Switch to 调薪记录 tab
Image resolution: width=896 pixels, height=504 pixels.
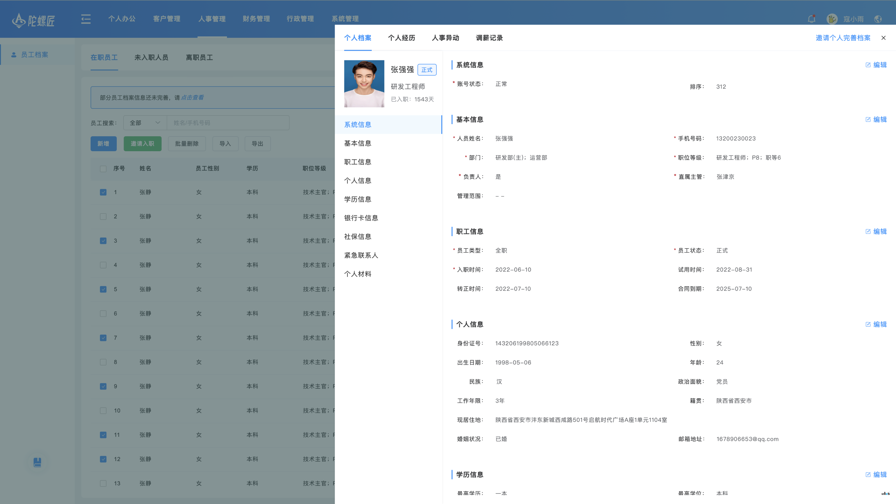[x=489, y=38]
